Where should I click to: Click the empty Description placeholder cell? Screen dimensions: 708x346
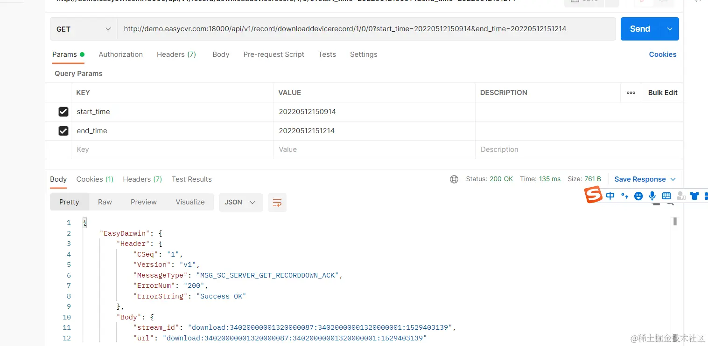[x=579, y=149]
